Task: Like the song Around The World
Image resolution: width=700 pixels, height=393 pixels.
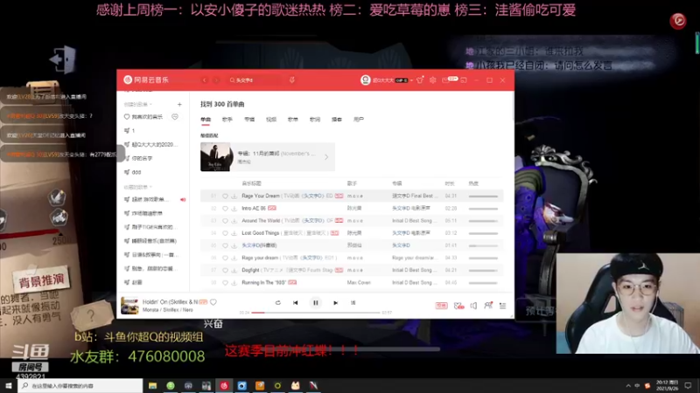Action: click(225, 221)
